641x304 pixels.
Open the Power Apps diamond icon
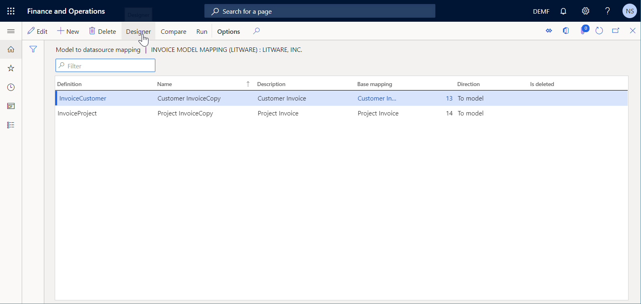549,31
